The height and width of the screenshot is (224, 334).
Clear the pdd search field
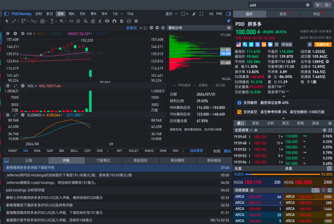[308, 5]
